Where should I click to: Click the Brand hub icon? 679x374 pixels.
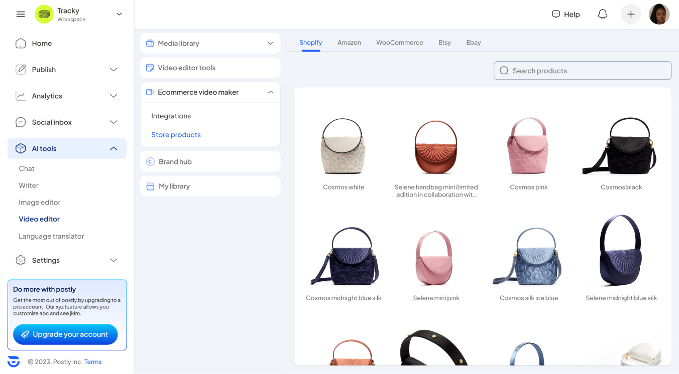point(150,161)
